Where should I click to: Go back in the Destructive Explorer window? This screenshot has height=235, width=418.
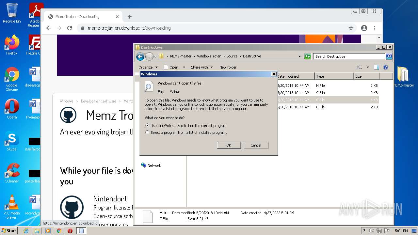click(x=140, y=56)
